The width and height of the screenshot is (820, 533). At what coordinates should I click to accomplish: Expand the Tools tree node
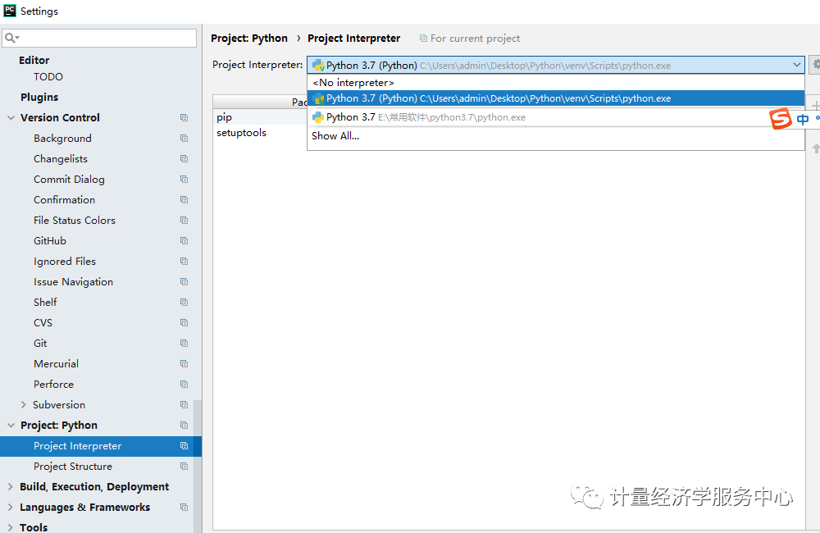(11, 527)
